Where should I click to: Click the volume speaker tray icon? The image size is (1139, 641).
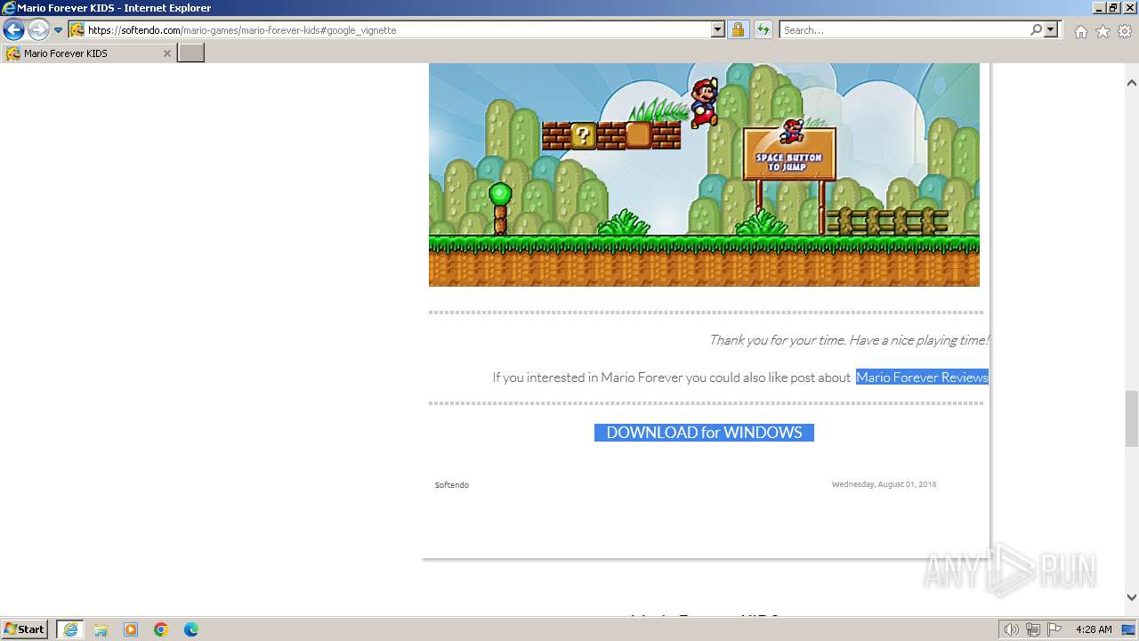coord(1012,629)
